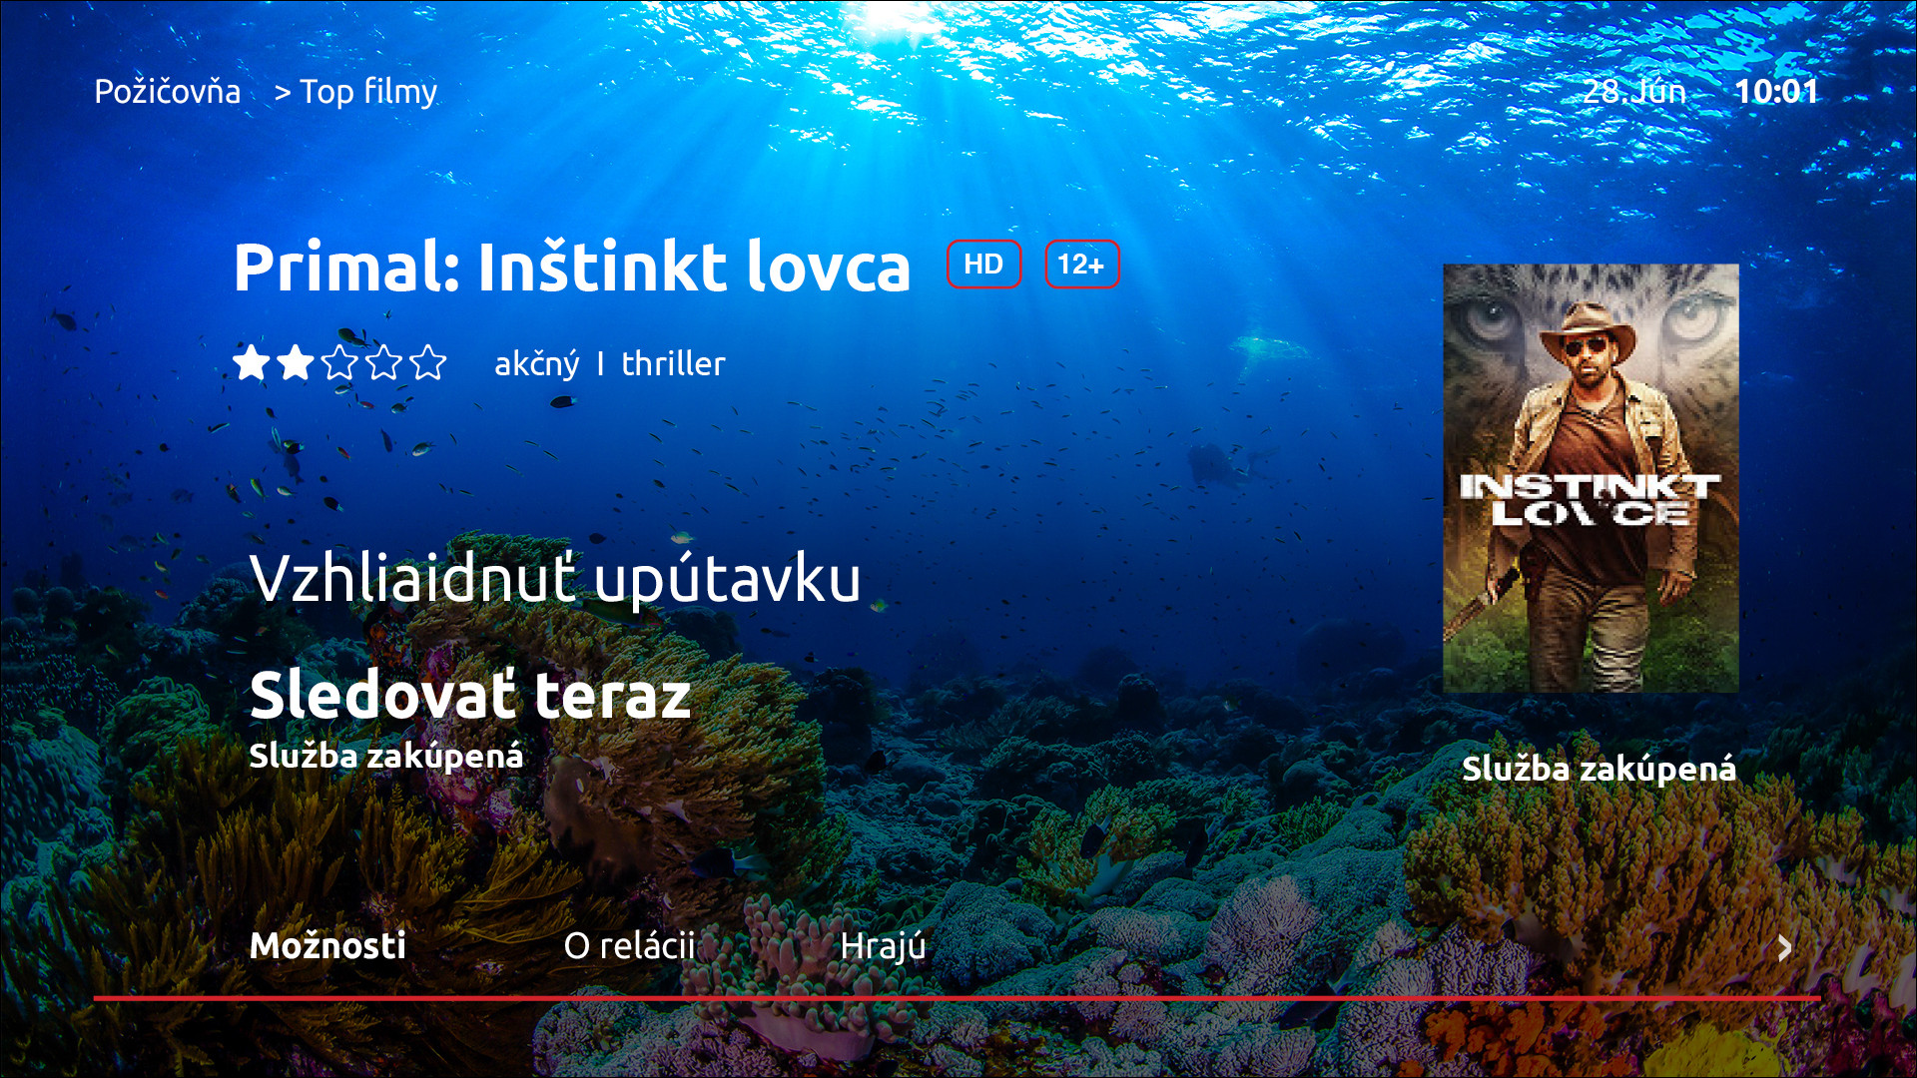
Task: Click the right chevron for more tabs
Action: coord(1785,947)
